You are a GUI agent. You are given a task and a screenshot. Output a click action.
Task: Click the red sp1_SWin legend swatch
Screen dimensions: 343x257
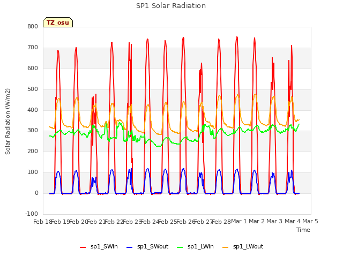(83, 247)
